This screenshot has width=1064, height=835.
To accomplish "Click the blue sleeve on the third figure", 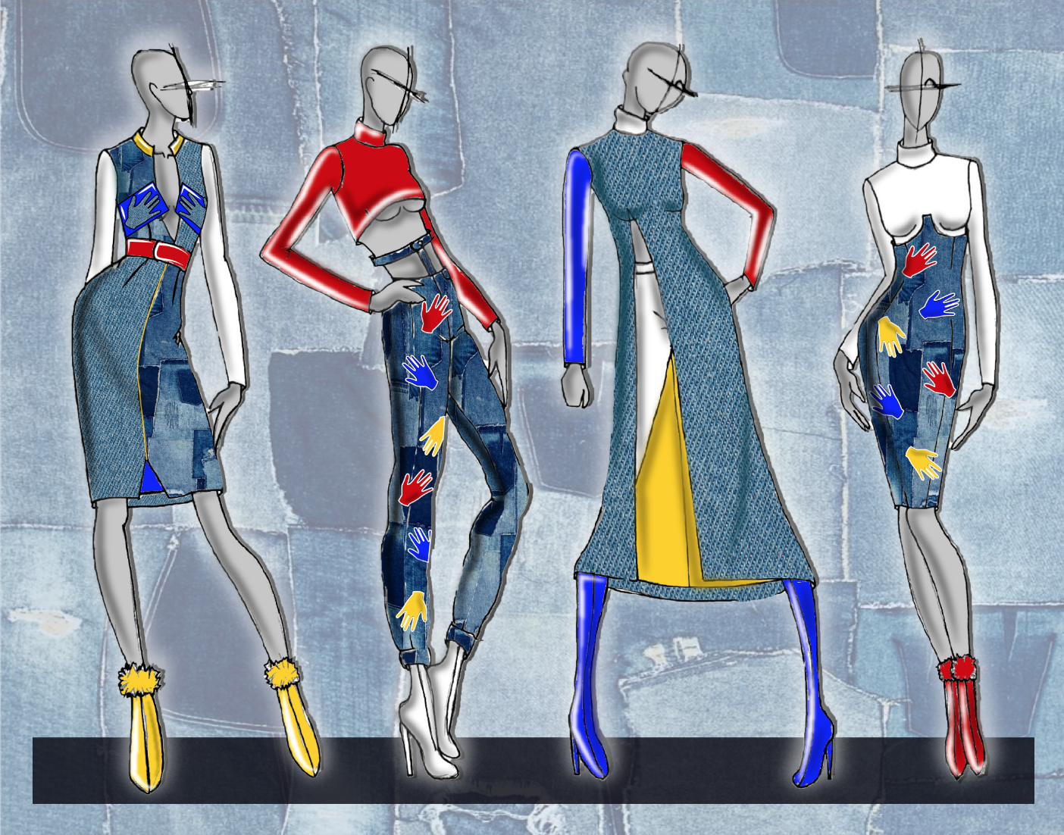I will tap(577, 258).
